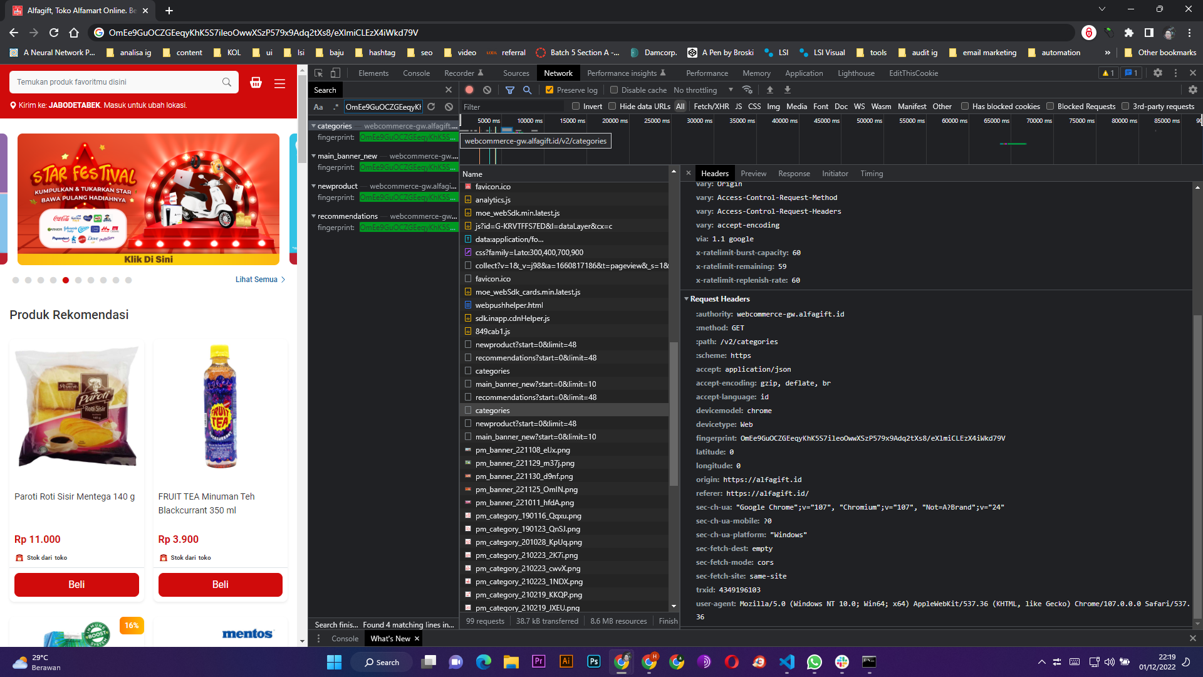The height and width of the screenshot is (677, 1203).
Task: Open Chrome tab search dropdown arrow
Action: coord(1102,9)
